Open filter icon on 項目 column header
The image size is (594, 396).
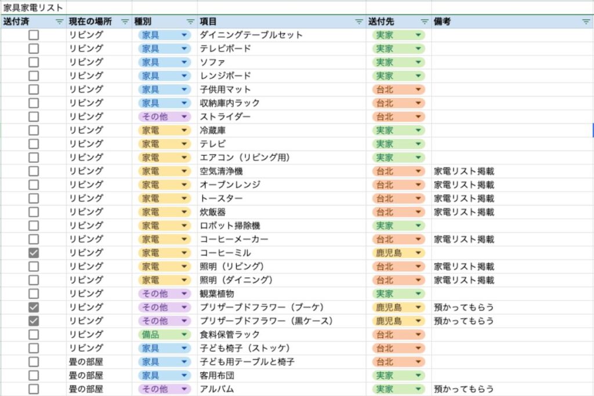pyautogui.click(x=359, y=21)
